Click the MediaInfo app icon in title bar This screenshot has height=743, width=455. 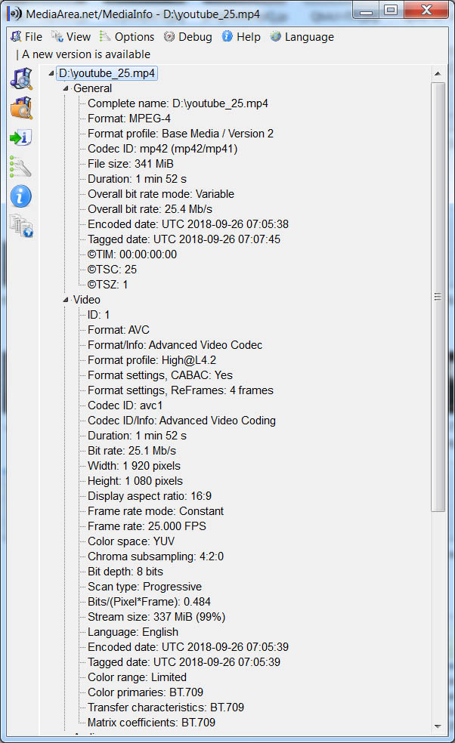point(14,14)
